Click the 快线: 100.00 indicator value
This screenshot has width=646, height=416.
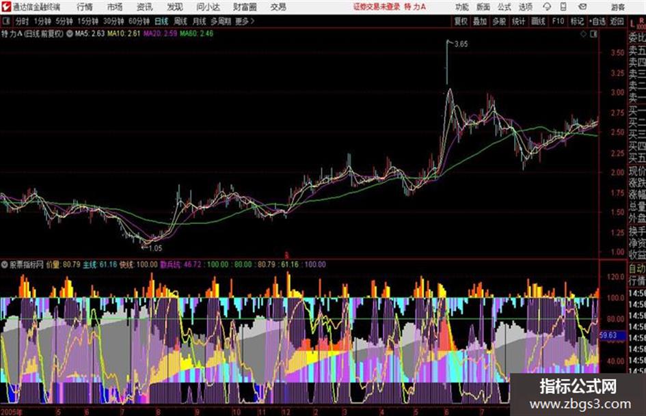click(x=139, y=264)
